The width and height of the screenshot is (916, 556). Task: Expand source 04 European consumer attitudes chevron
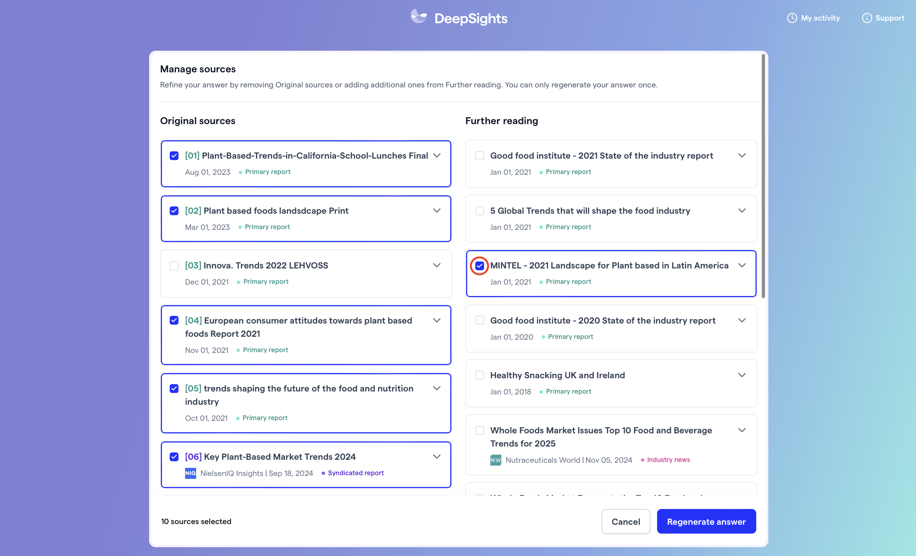[x=437, y=320]
